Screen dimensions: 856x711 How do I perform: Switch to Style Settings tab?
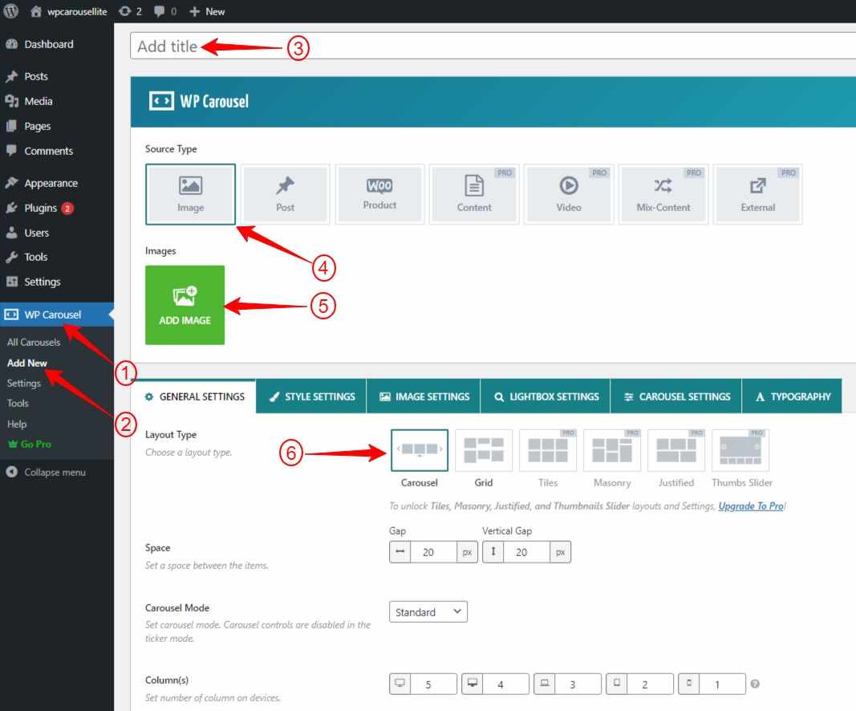312,396
